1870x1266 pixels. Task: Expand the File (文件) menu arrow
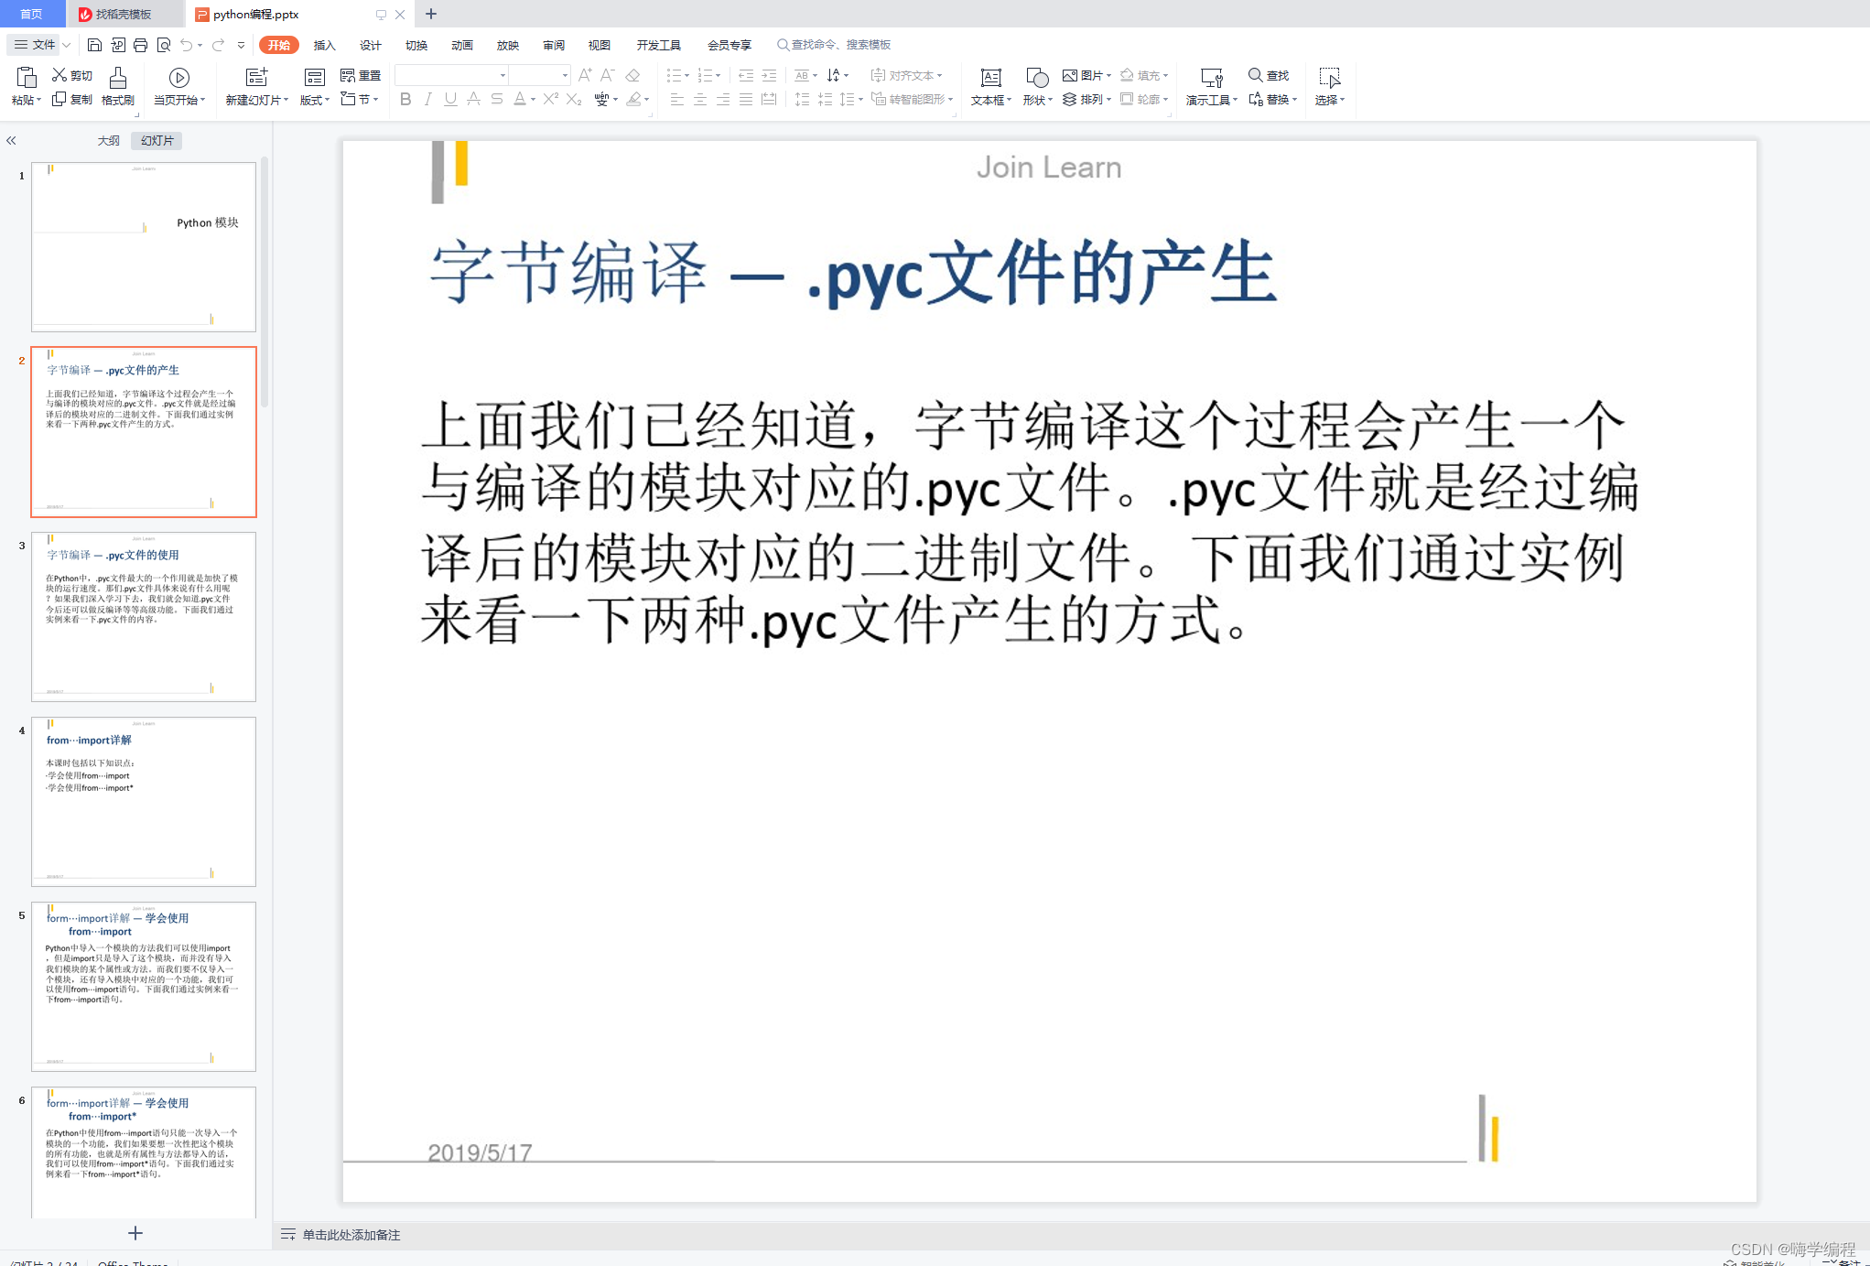click(x=66, y=45)
